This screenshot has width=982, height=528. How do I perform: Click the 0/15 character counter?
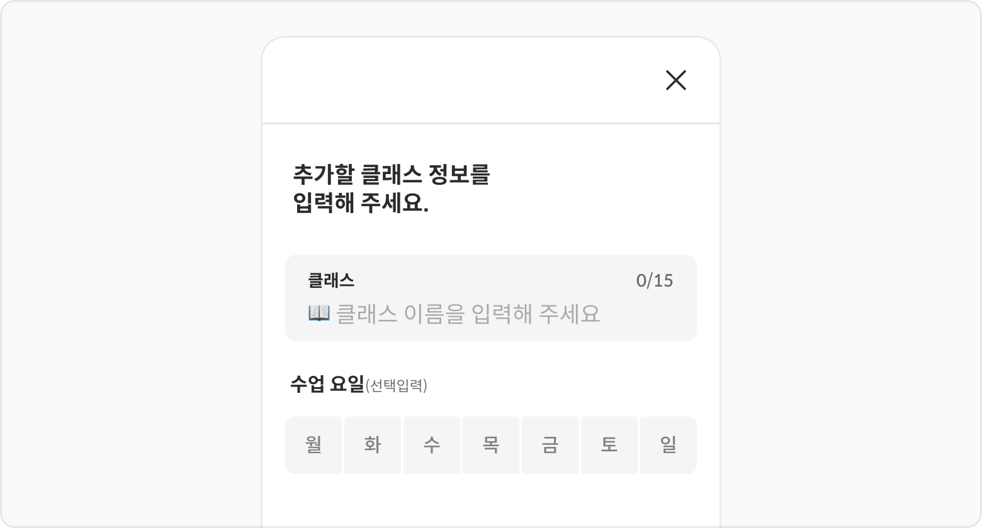[654, 280]
